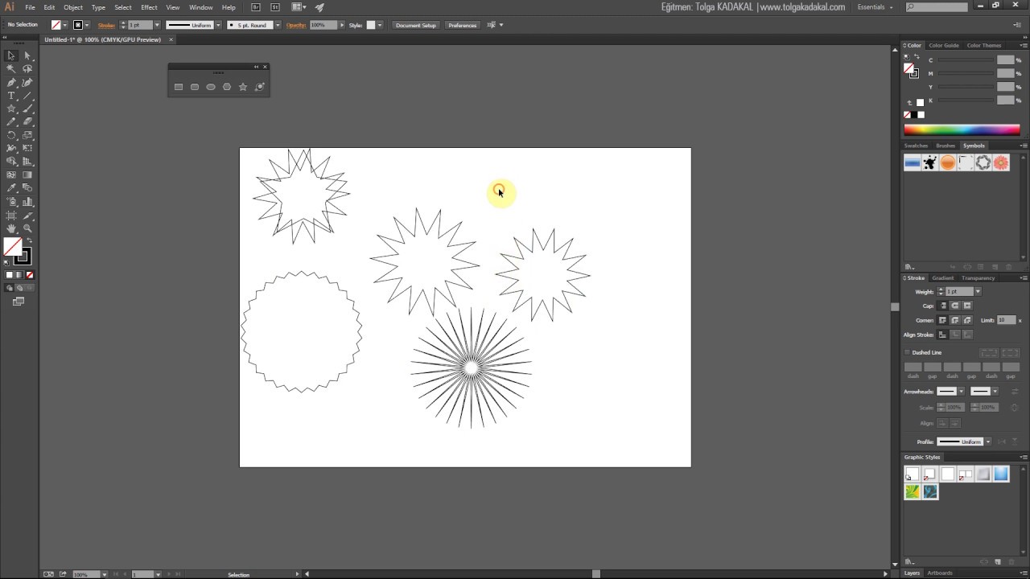This screenshot has width=1030, height=579.
Task: Select the Selection tool (black arrow)
Action: [11, 55]
